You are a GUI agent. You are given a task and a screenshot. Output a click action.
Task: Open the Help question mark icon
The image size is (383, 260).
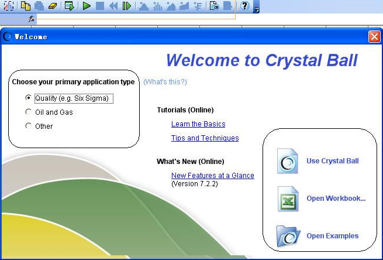244,6
